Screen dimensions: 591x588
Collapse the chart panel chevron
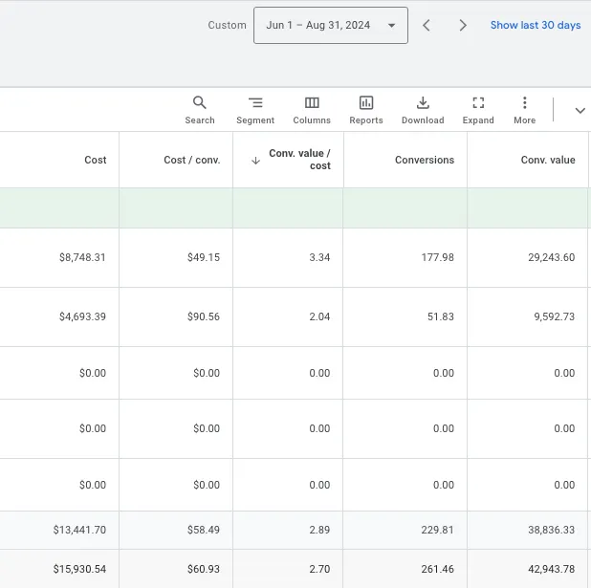580,111
